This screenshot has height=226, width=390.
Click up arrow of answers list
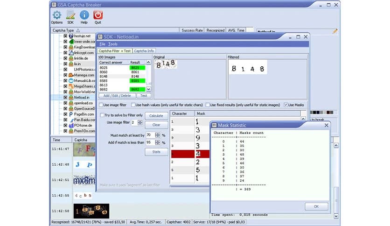click(148, 62)
